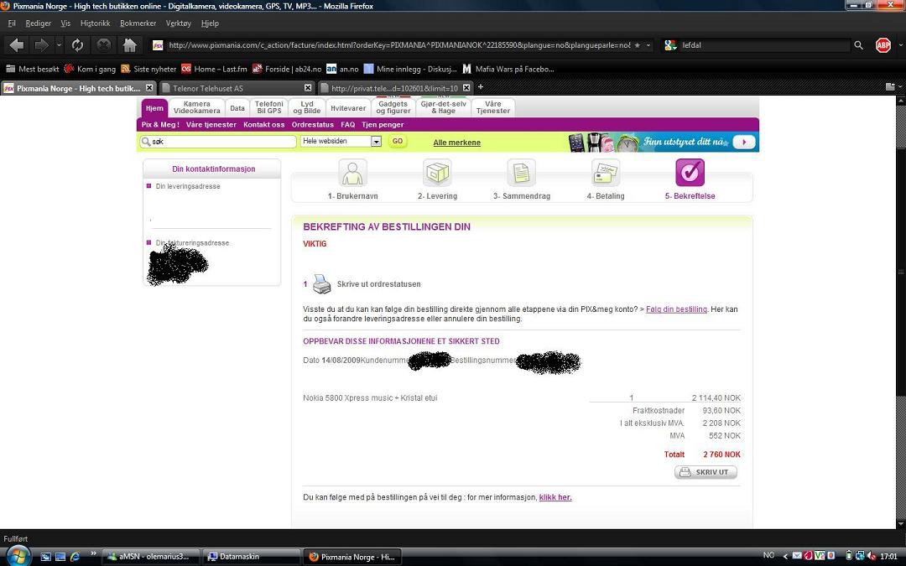Image resolution: width=906 pixels, height=566 pixels.
Task: Click the 5- Bekreftelse checkmark icon
Action: click(x=690, y=173)
